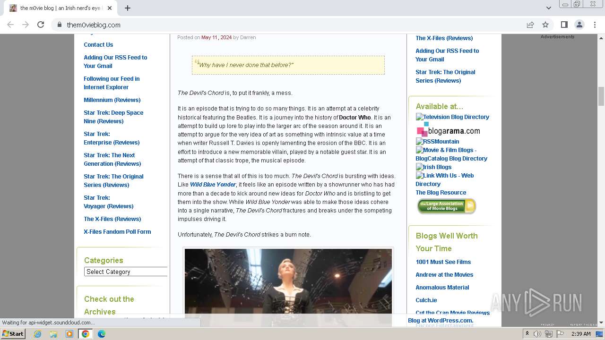View site information lock icon

coord(60,25)
